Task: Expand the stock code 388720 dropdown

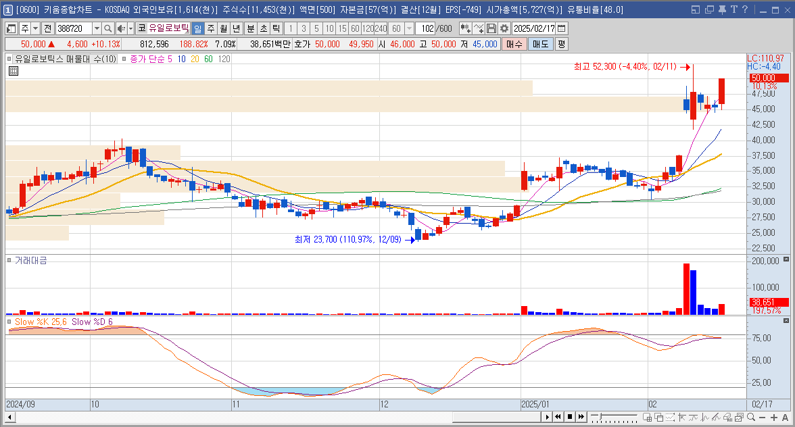Action: point(97,29)
